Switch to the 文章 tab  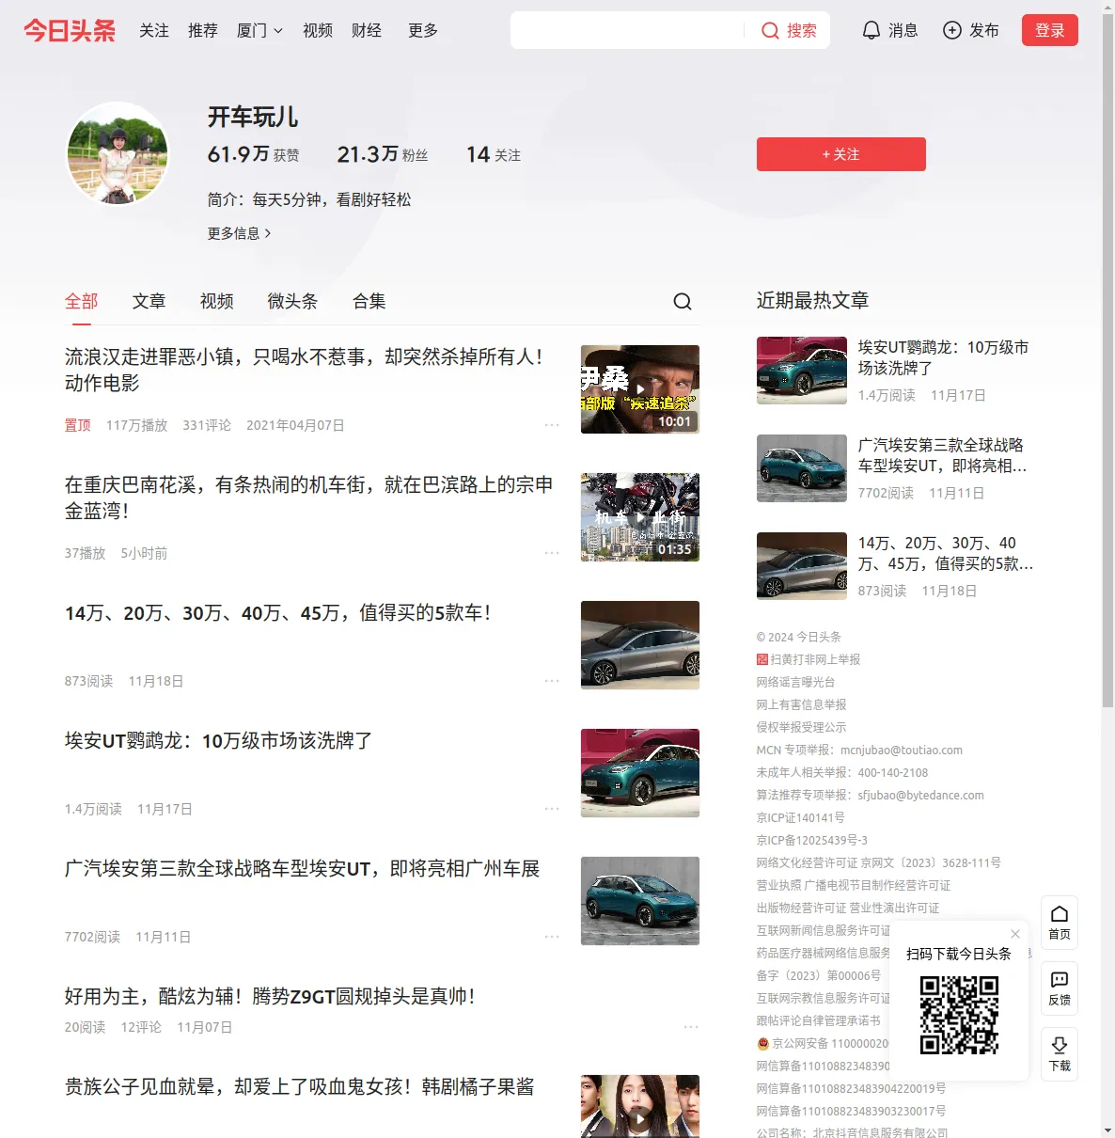149,301
